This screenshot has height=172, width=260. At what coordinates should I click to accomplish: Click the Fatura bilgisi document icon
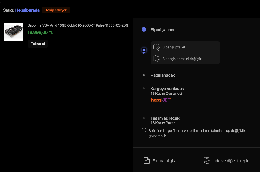[147, 161]
